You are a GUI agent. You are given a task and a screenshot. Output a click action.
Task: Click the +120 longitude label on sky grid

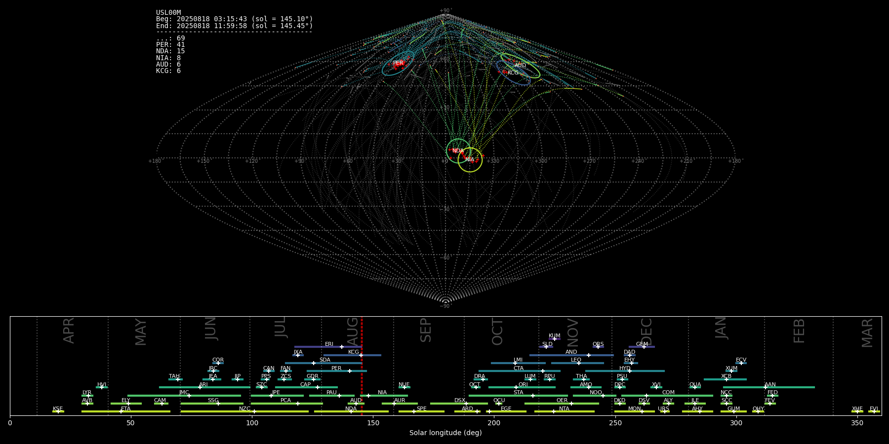251,161
